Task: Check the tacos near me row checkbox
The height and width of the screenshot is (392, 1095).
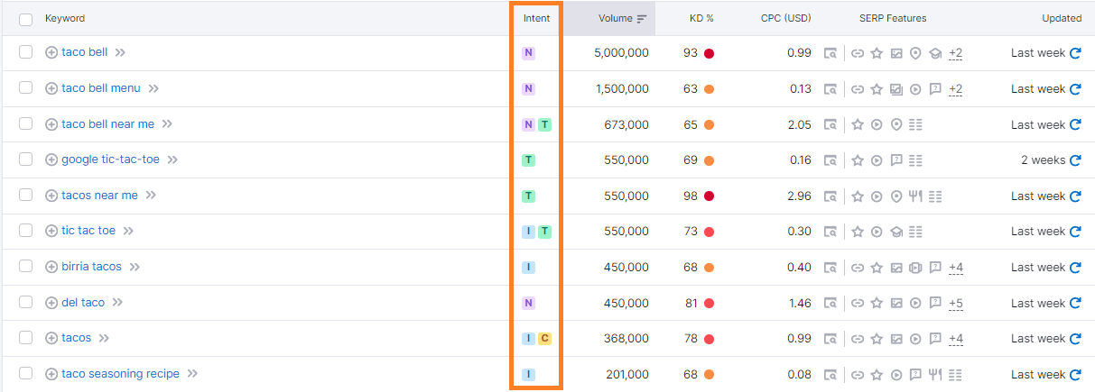Action: [x=25, y=195]
